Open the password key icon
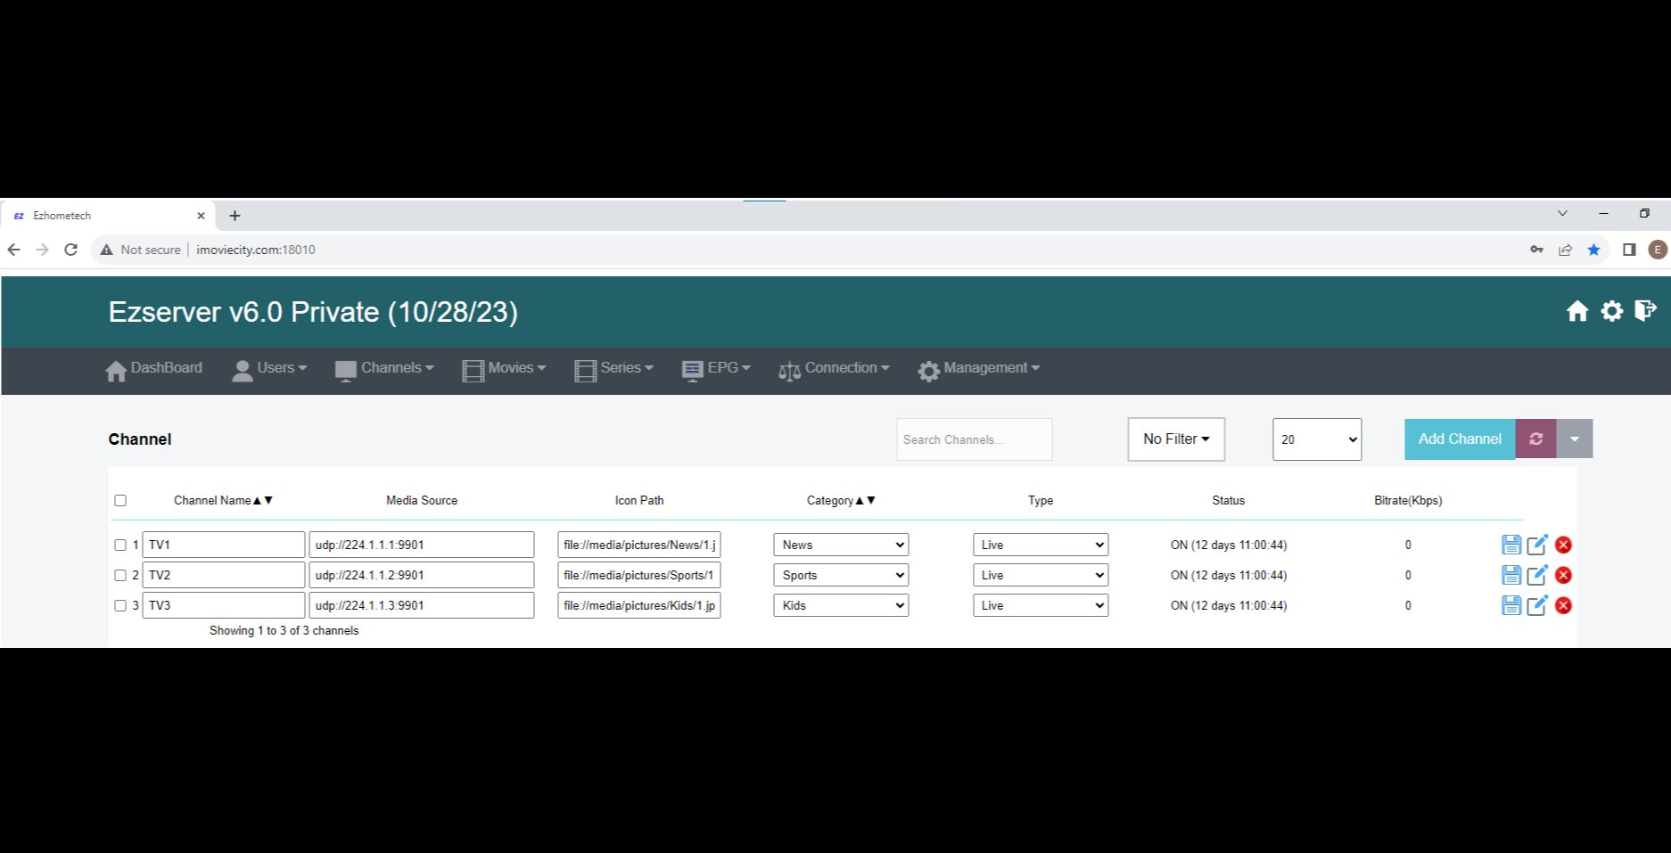1671x853 pixels. [1536, 250]
